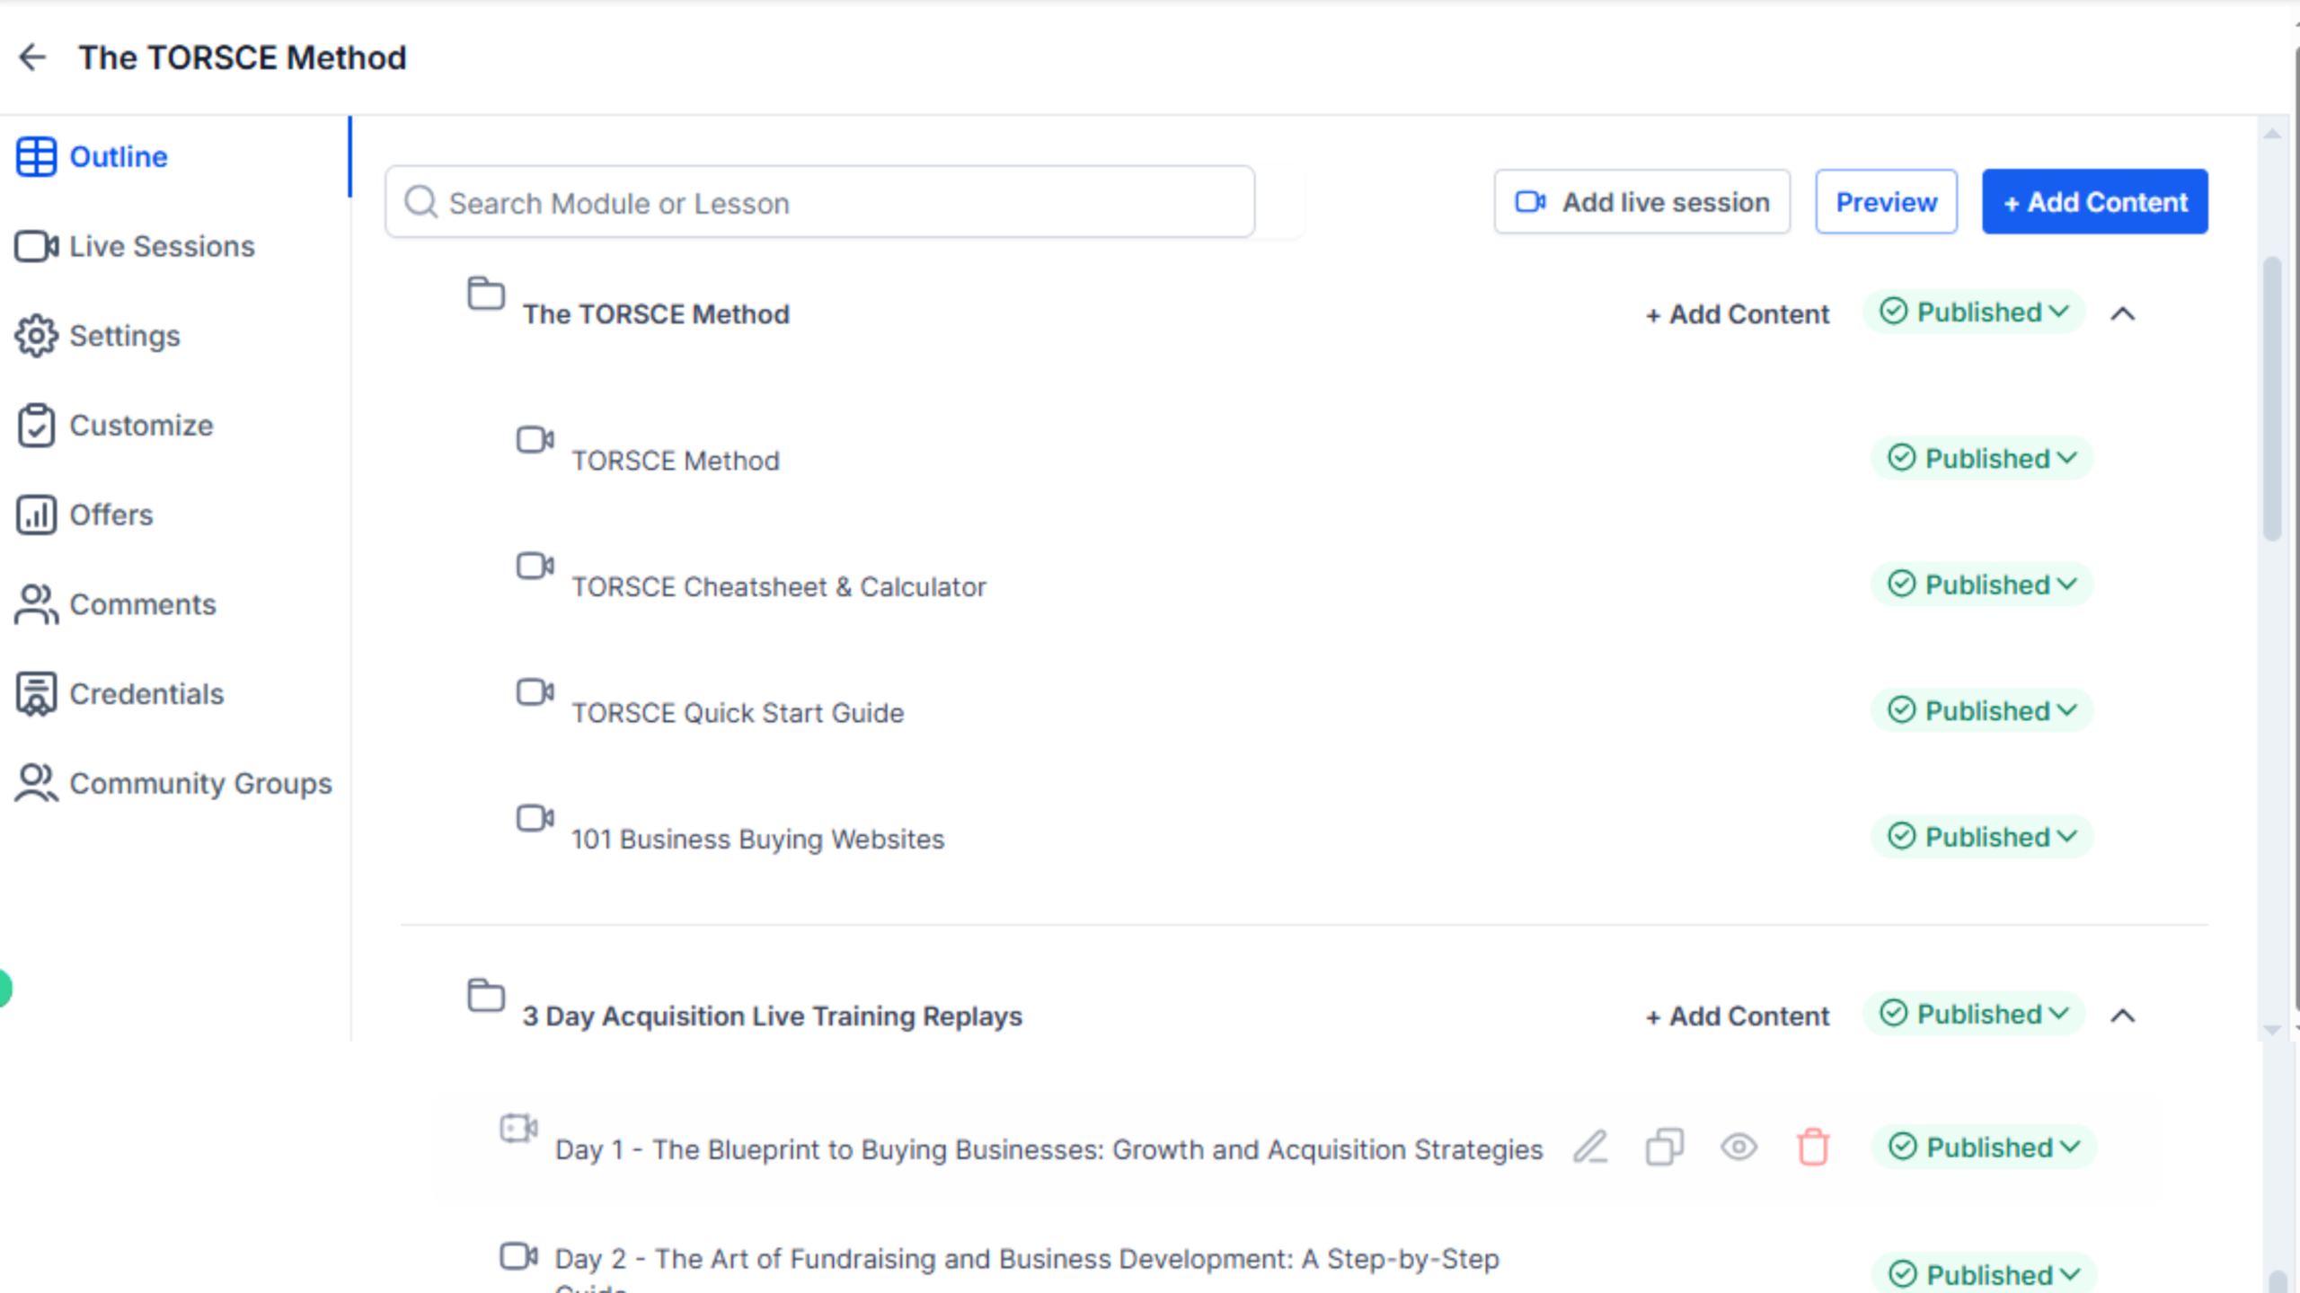Open Published dropdown for 3 Day Acquisition module

(x=1974, y=1014)
